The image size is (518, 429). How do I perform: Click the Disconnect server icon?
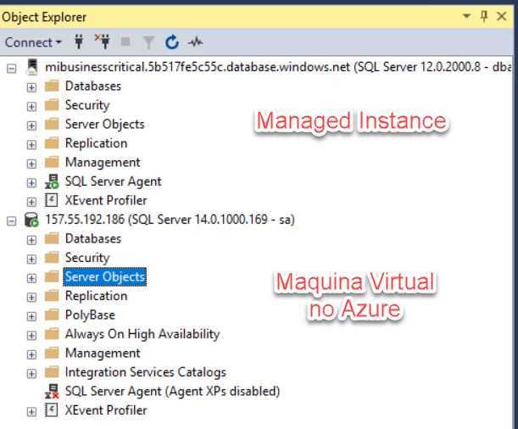(x=102, y=42)
